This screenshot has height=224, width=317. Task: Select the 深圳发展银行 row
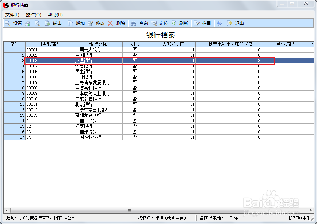click(159, 115)
